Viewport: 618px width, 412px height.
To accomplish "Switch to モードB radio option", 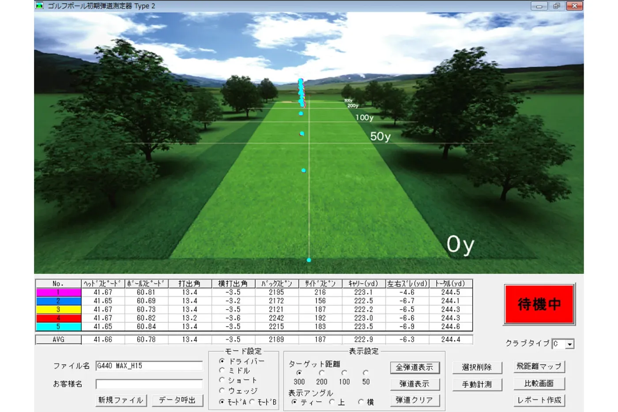I will 252,402.
